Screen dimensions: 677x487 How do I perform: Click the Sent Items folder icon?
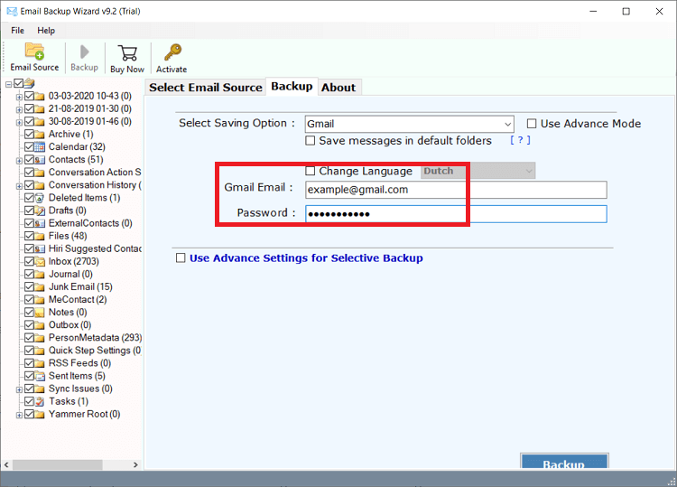(40, 376)
